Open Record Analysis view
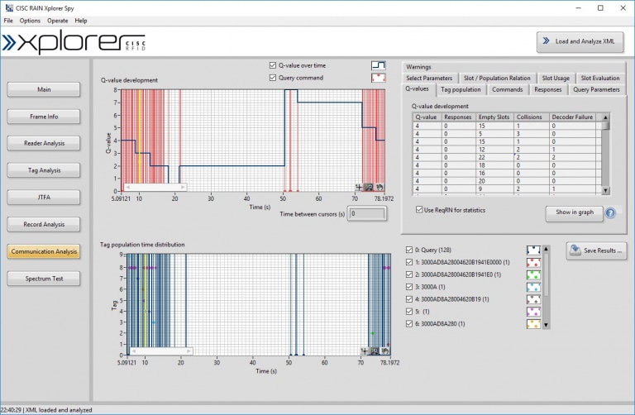This screenshot has width=635, height=415. pyautogui.click(x=44, y=224)
